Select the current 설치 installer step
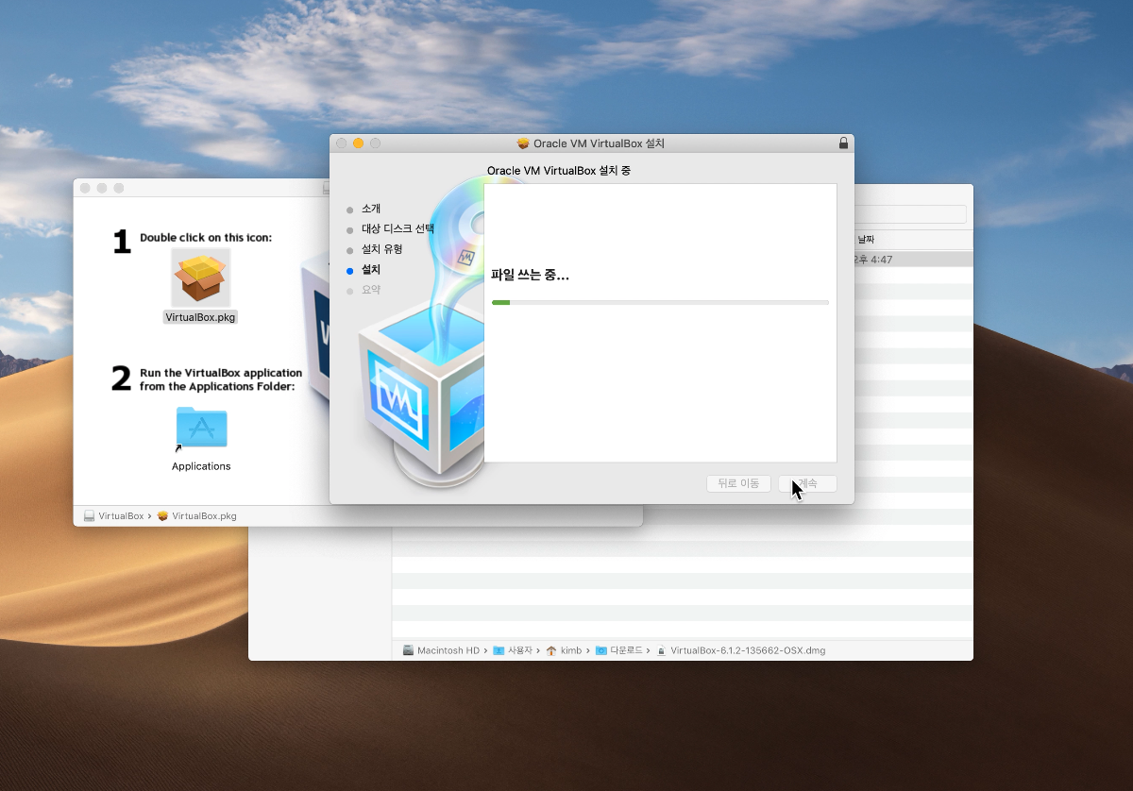The image size is (1133, 791). 364,270
